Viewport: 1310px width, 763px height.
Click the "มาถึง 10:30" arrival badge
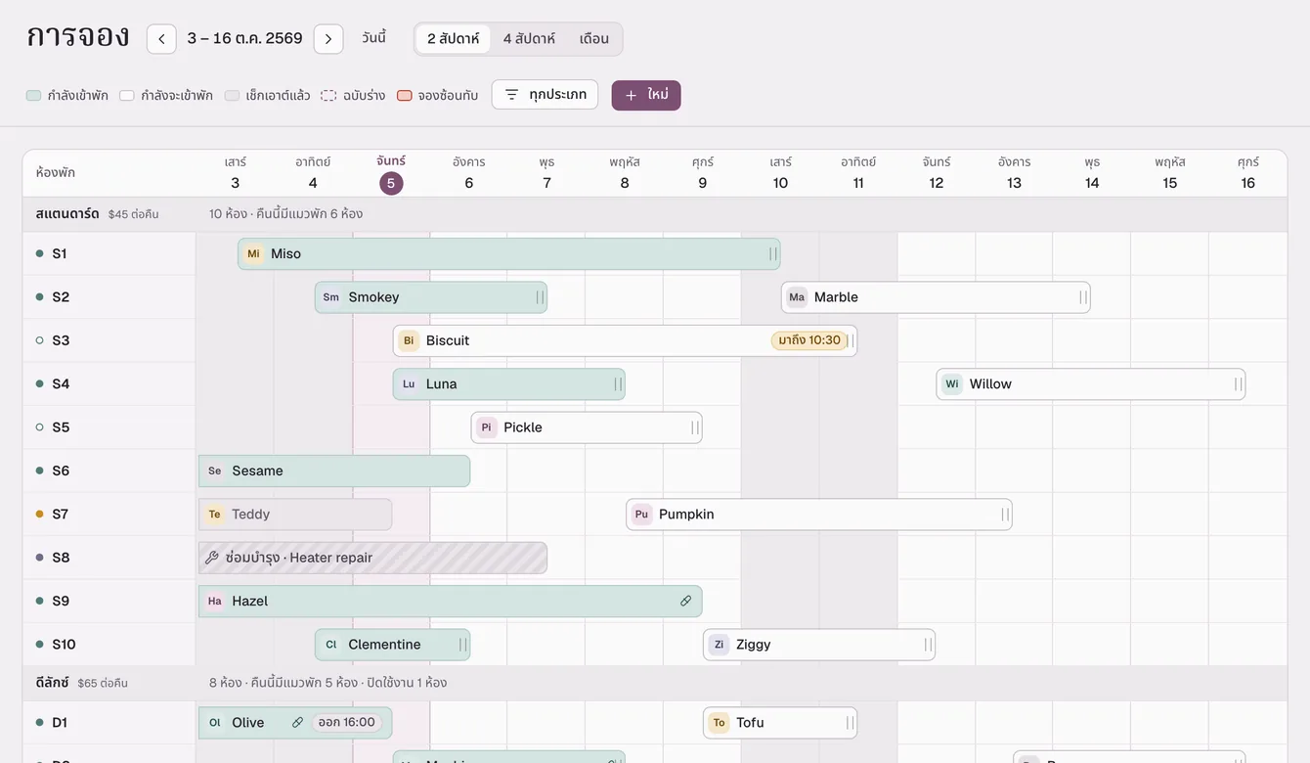(x=809, y=340)
